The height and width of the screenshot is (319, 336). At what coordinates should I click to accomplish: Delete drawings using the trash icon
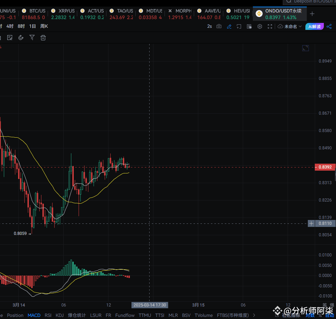(x=43, y=37)
